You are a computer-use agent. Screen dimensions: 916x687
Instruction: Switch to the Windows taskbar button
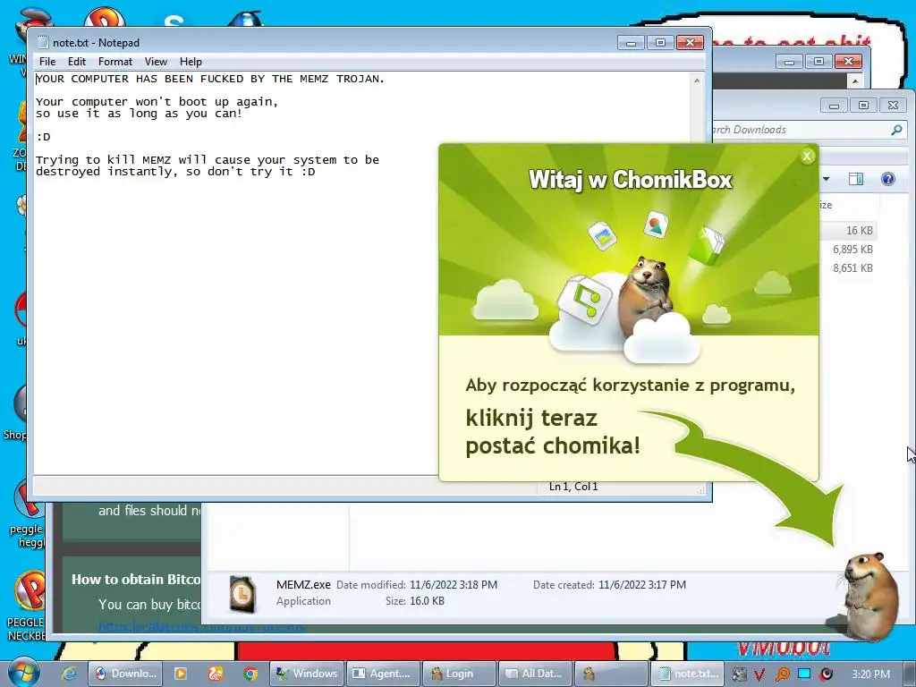(307, 674)
